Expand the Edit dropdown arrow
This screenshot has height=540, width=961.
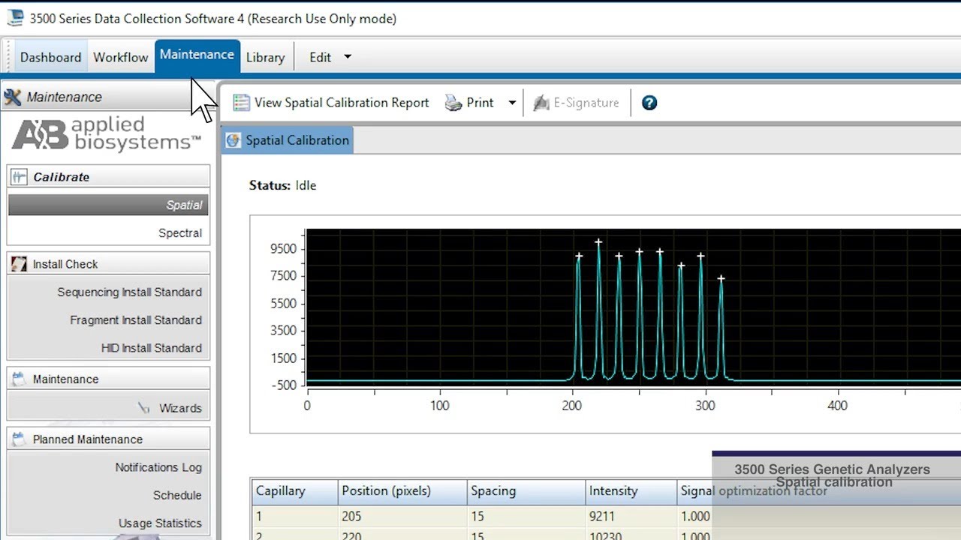point(348,57)
